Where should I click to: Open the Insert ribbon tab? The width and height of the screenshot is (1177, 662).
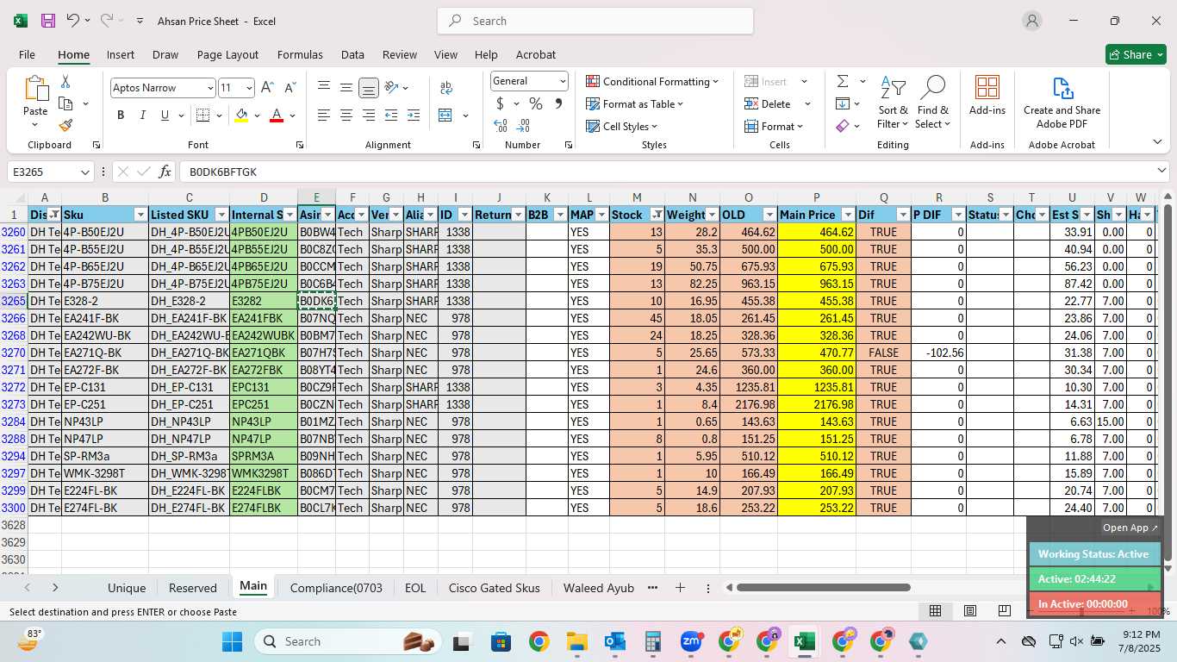tap(121, 54)
